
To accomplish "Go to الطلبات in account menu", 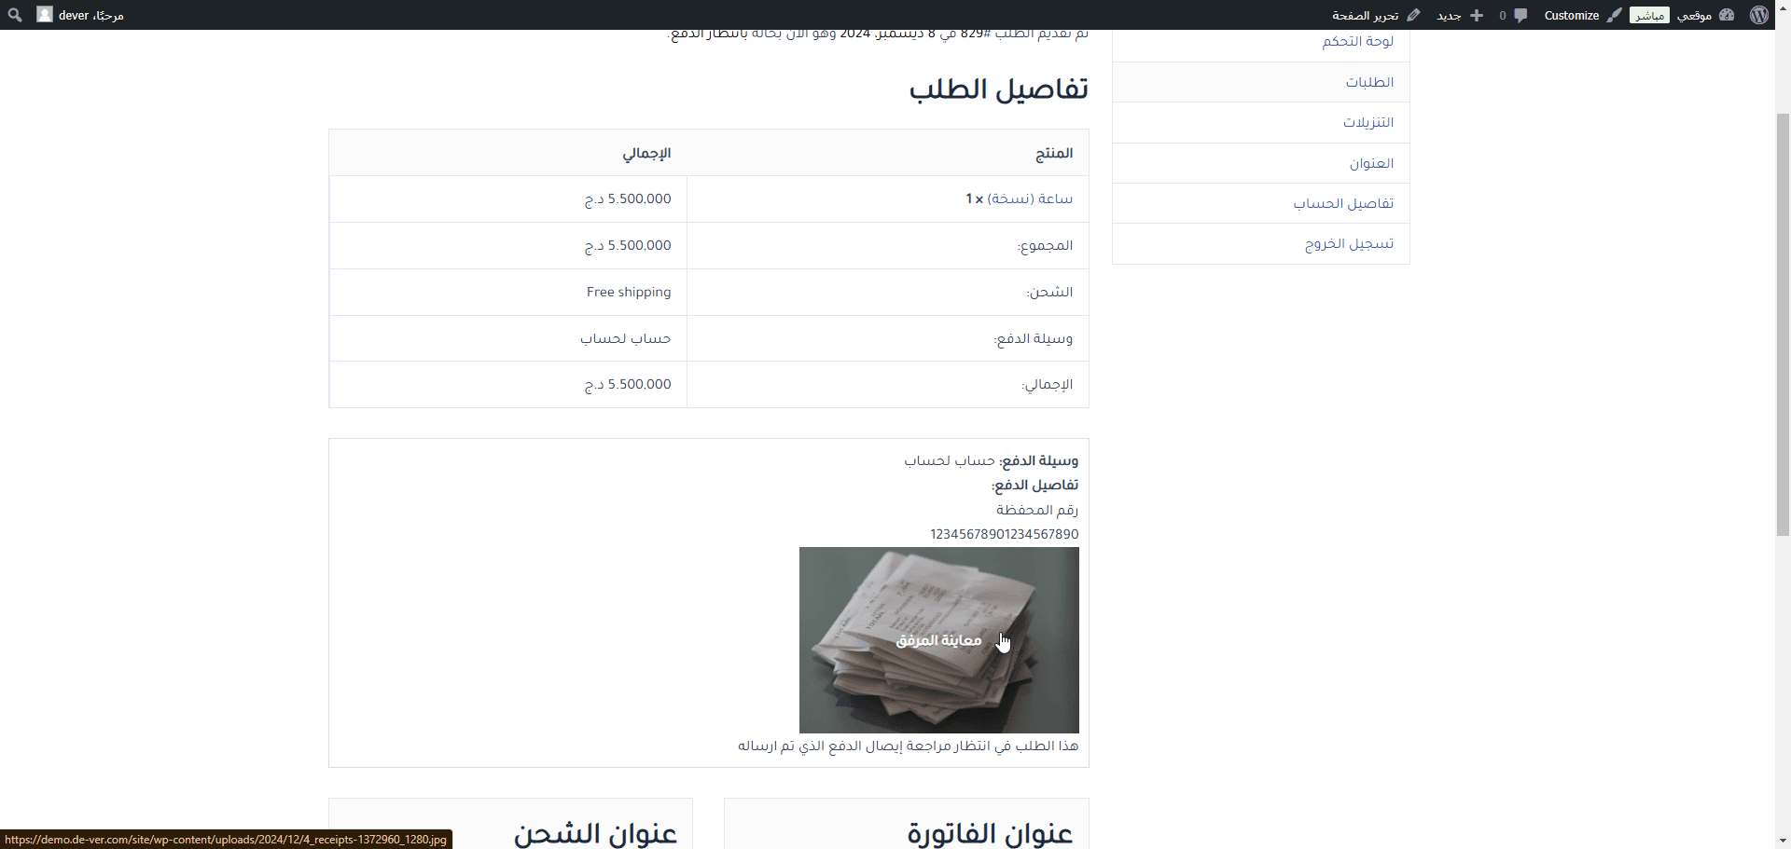I will pyautogui.click(x=1369, y=82).
